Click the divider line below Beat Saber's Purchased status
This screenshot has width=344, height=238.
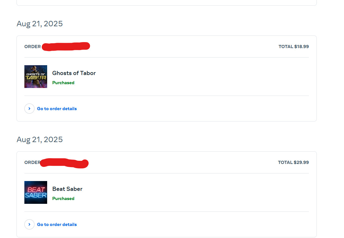click(x=166, y=211)
